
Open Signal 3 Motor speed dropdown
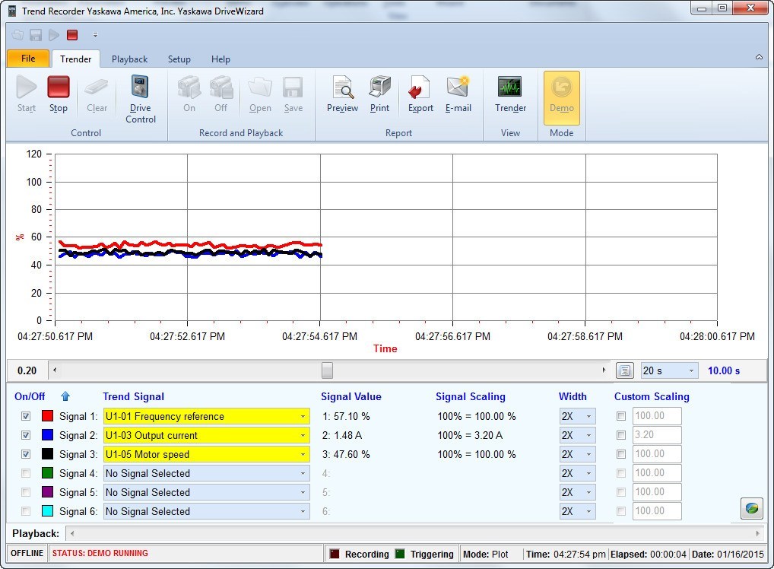click(206, 454)
